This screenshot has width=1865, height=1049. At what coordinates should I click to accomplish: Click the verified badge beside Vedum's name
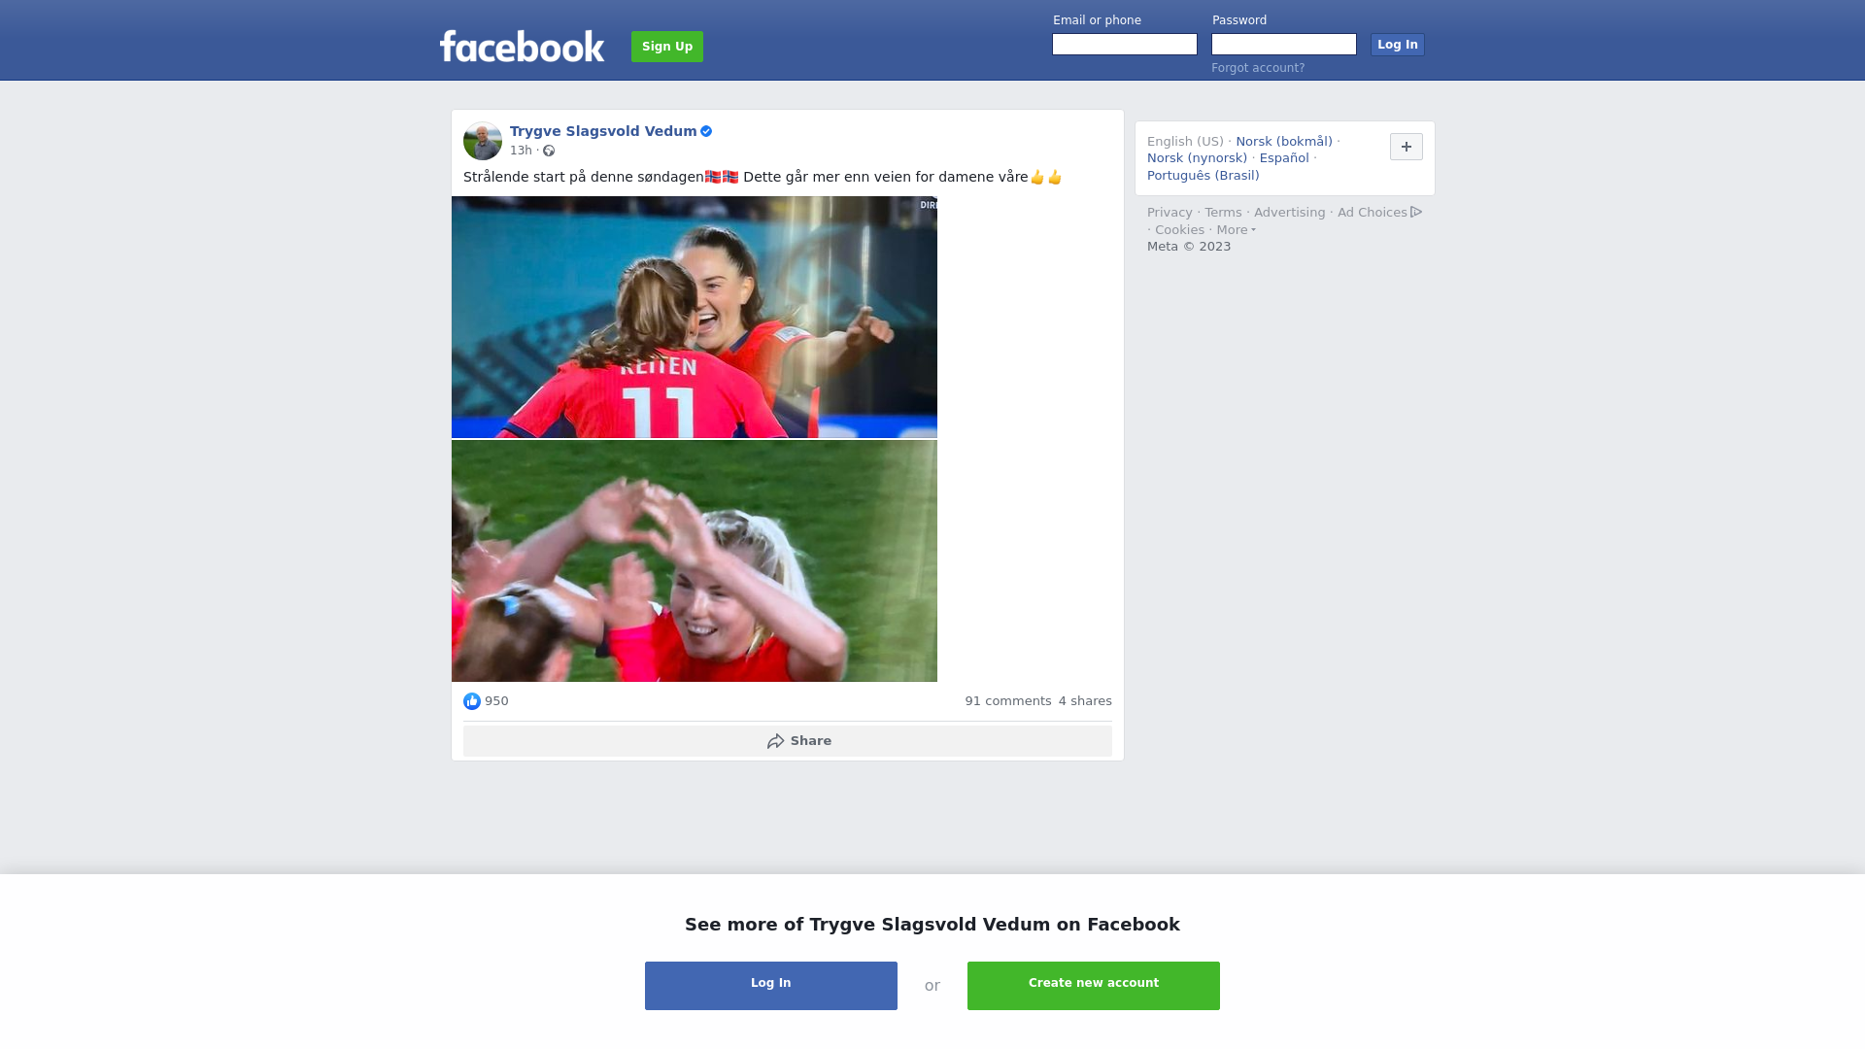point(706,131)
